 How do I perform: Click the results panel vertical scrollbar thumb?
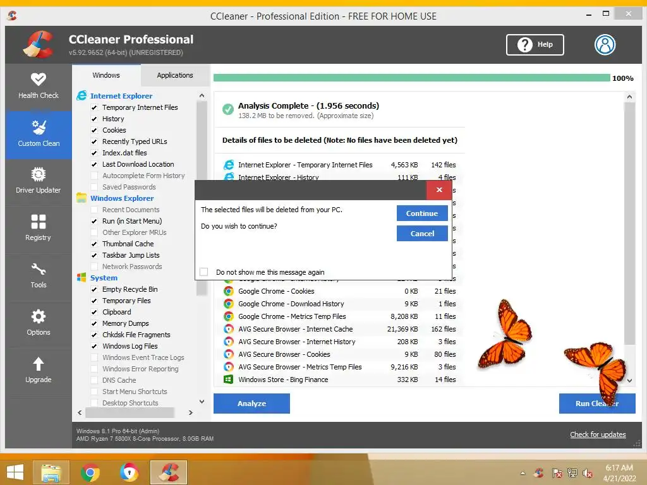point(629,224)
